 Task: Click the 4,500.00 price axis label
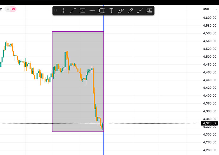click(x=210, y=57)
